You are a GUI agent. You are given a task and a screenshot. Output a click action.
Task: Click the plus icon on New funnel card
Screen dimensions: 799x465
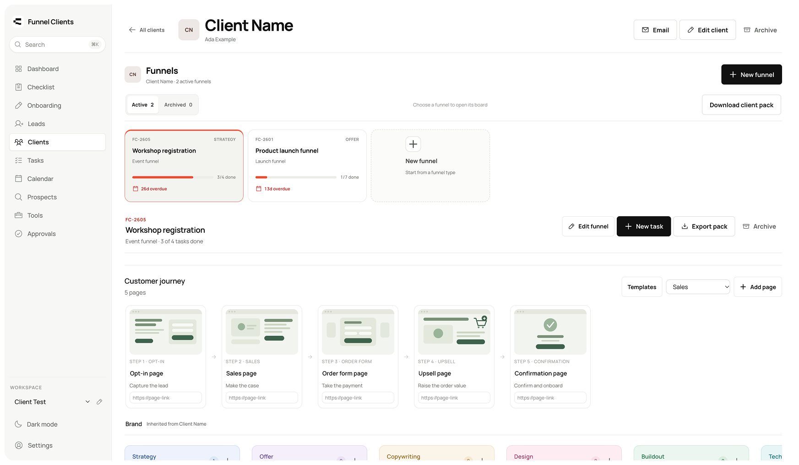pyautogui.click(x=413, y=144)
